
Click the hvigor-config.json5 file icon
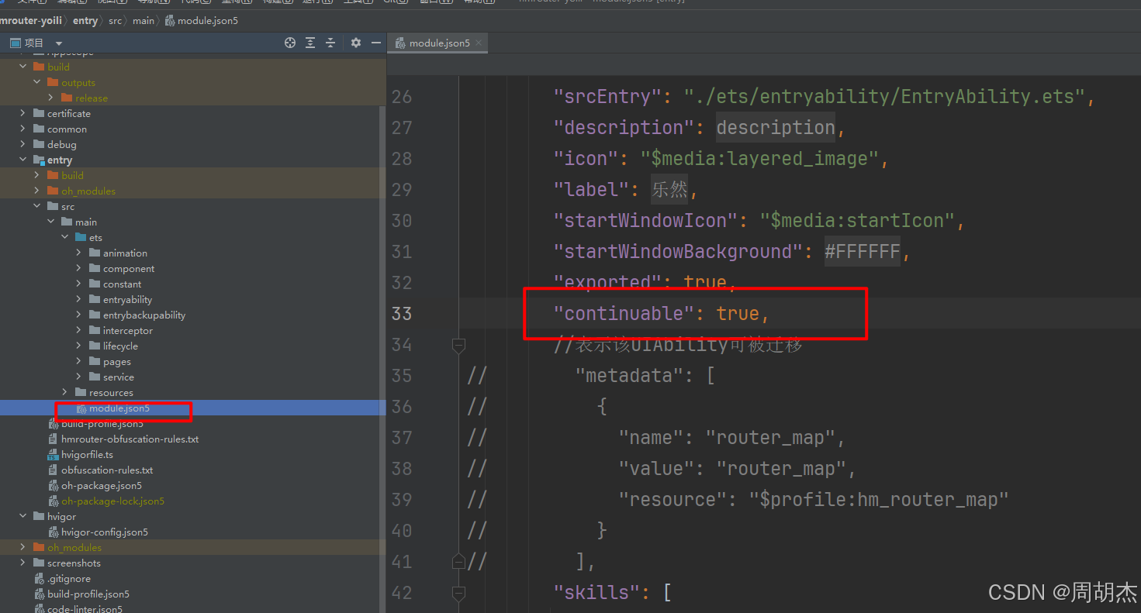(54, 532)
